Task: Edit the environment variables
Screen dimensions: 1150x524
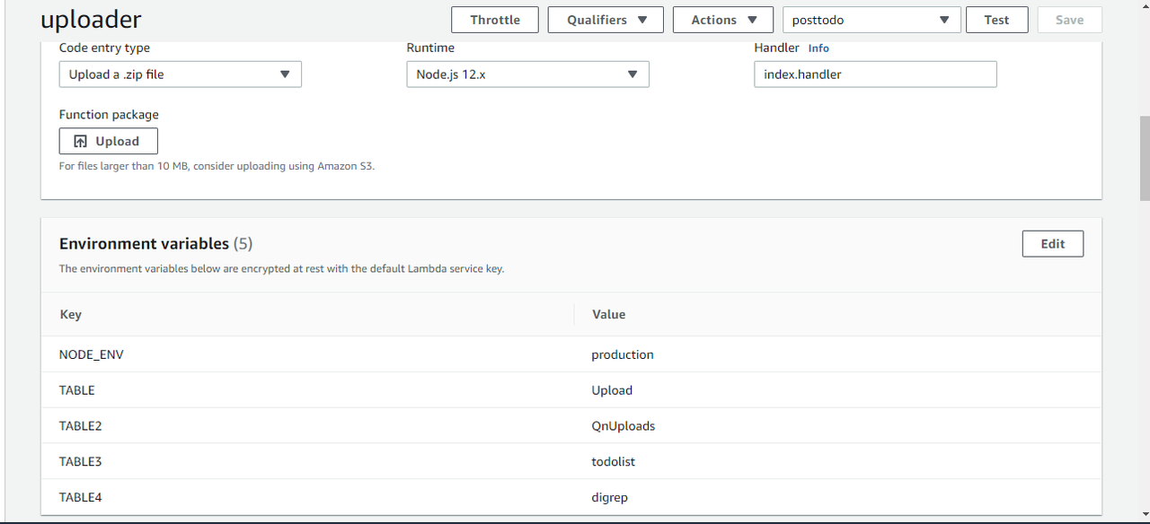Action: 1053,244
